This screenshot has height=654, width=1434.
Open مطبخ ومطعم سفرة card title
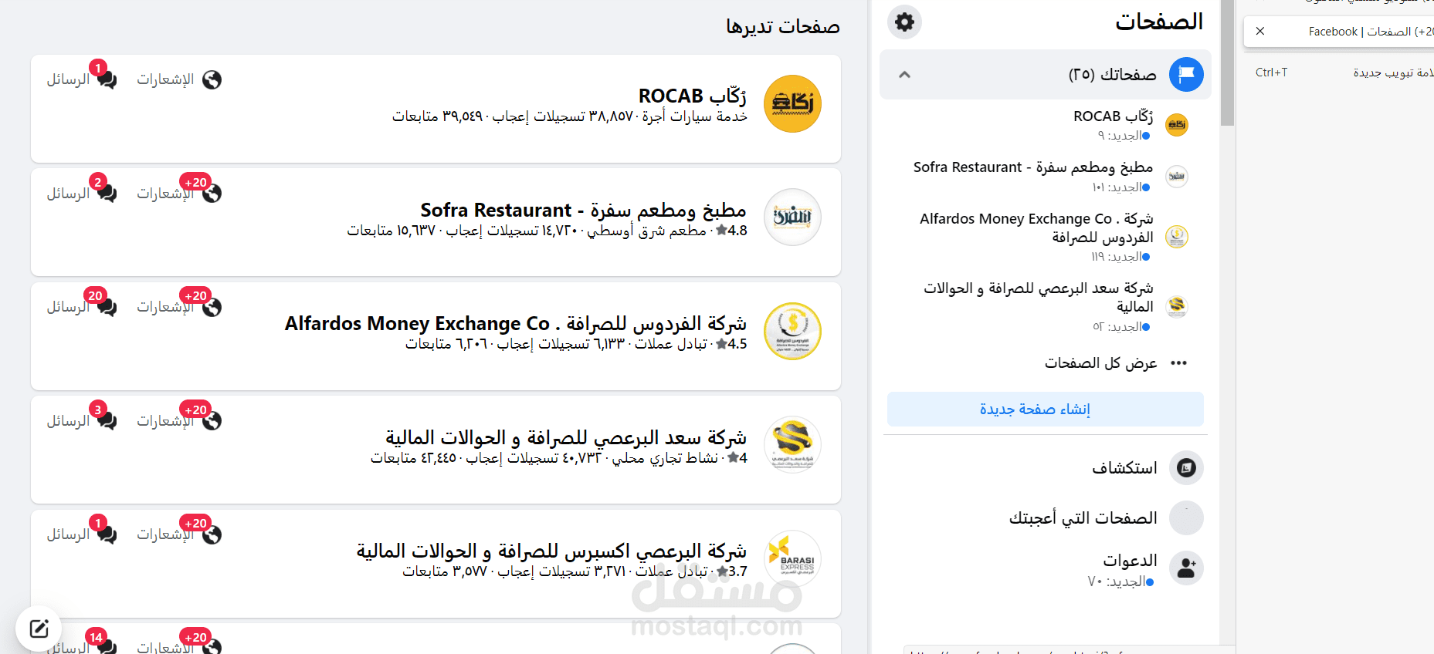[584, 210]
